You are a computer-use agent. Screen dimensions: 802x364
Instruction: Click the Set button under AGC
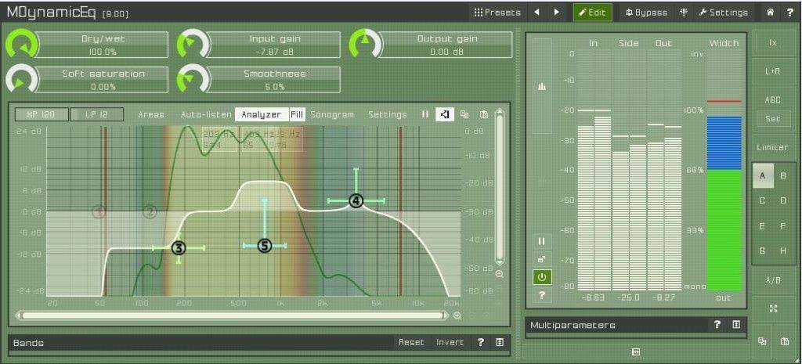coord(773,119)
